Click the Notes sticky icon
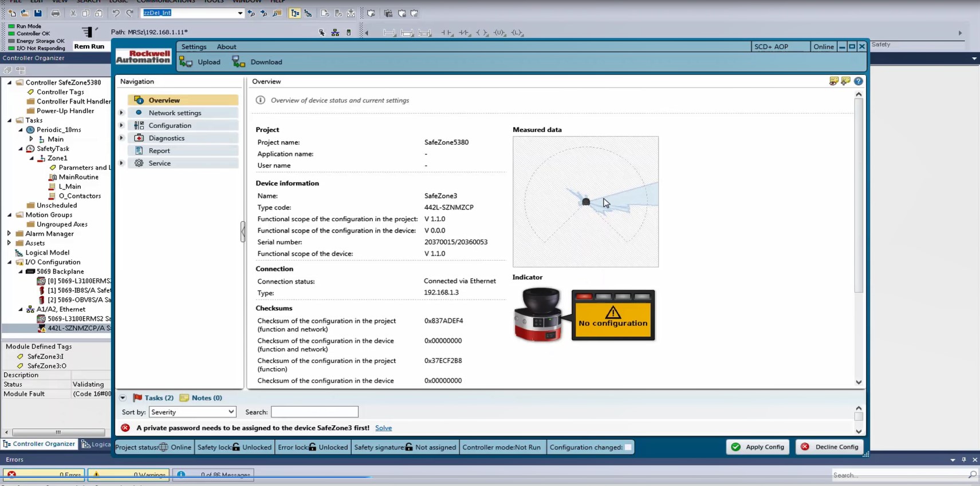Screen dimensions: 980x486 coord(184,397)
